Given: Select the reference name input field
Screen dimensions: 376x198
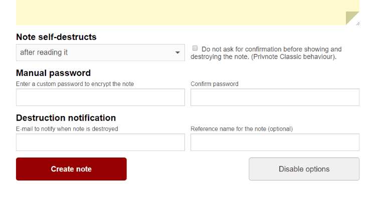Looking at the screenshot, I should (275, 142).
